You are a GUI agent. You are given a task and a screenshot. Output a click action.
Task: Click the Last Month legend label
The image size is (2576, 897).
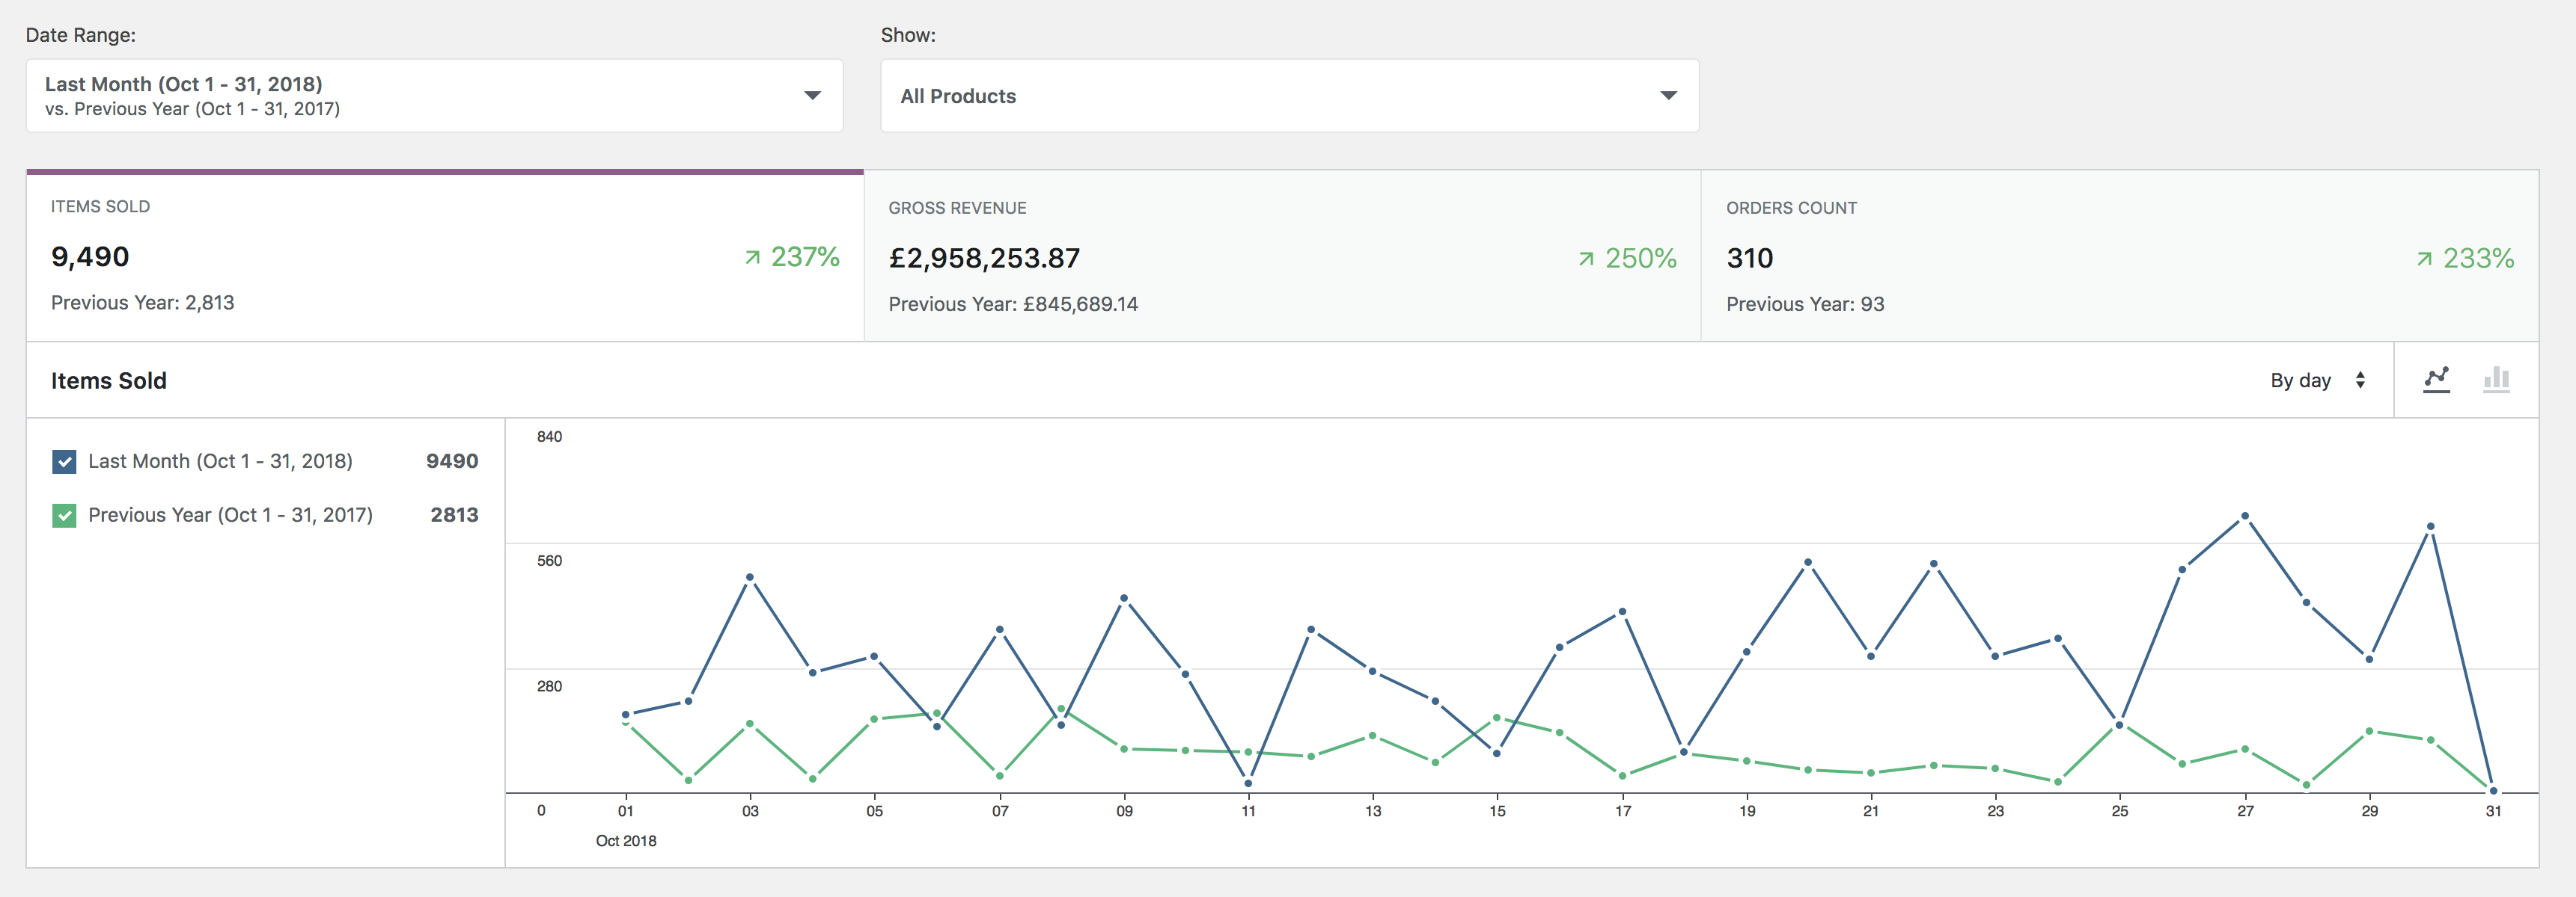click(x=220, y=461)
